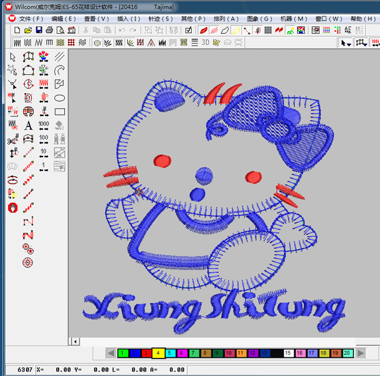This screenshot has height=376, width=380.
Task: Select the circular ring tool icon
Action: (x=27, y=263)
